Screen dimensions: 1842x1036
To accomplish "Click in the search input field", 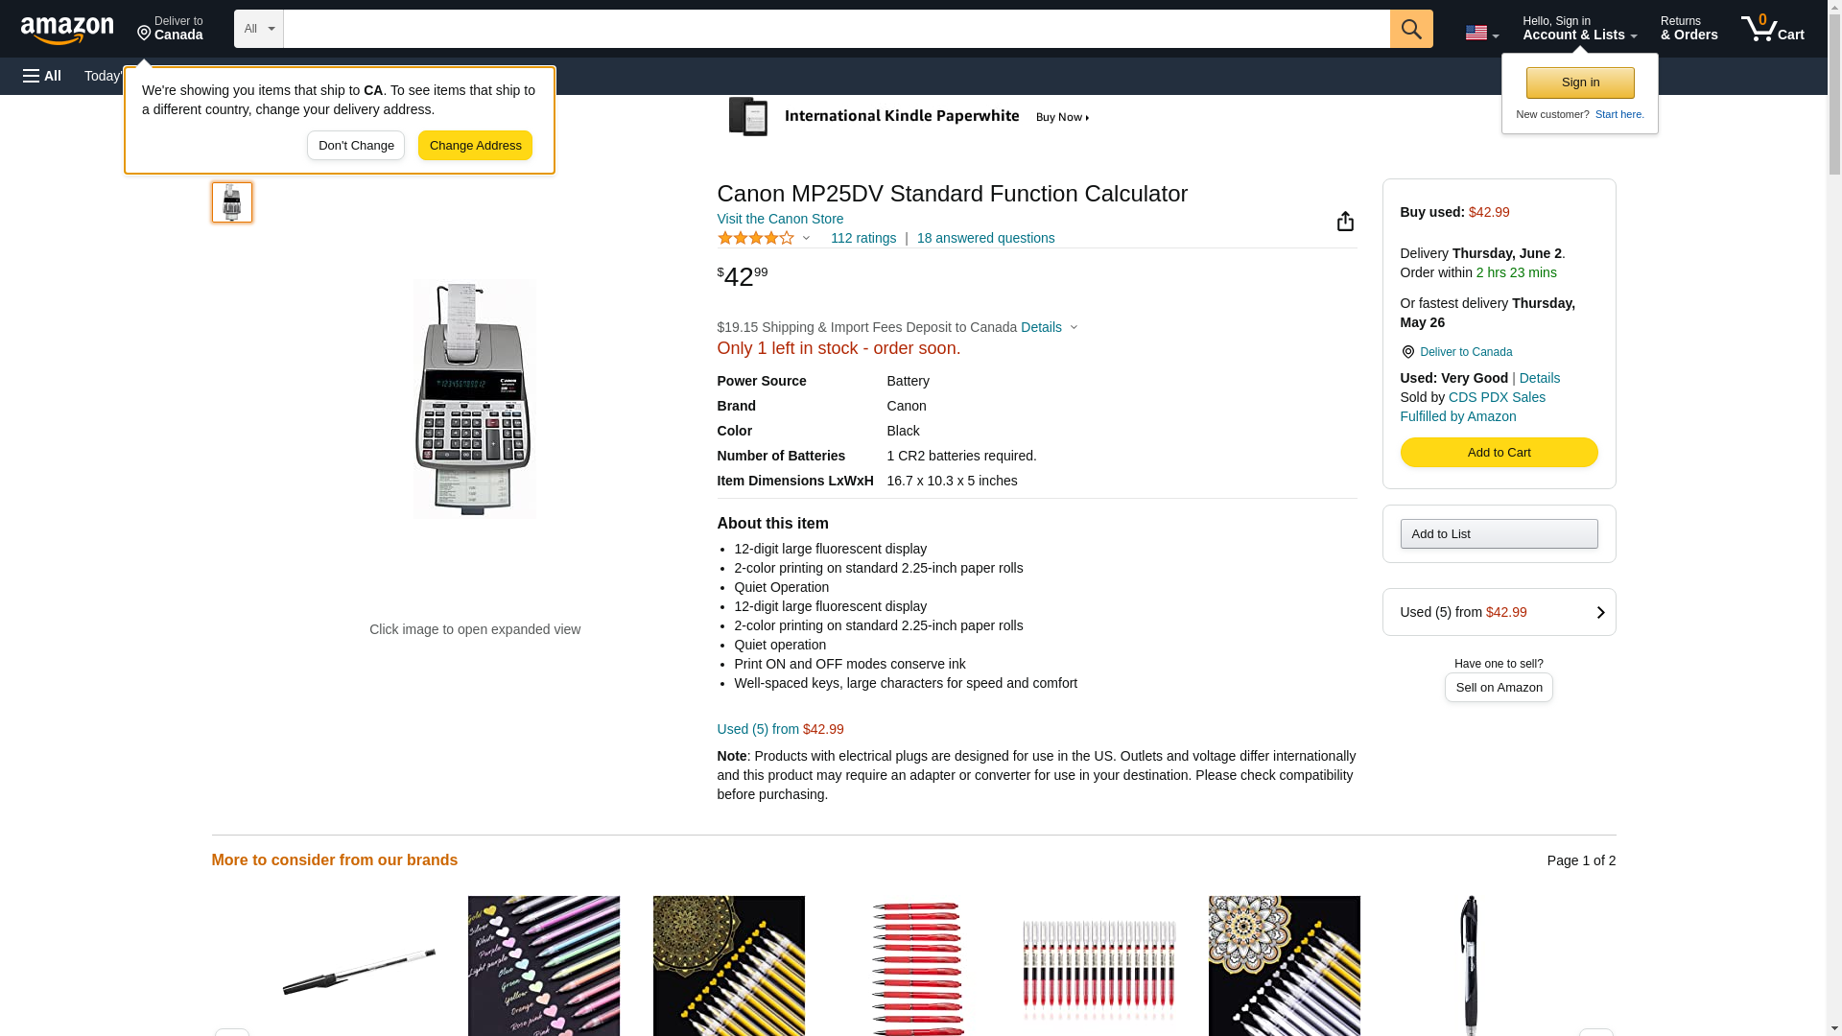I will [835, 29].
